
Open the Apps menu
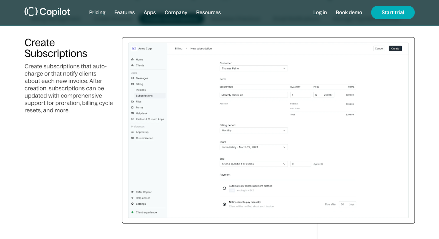tap(150, 12)
